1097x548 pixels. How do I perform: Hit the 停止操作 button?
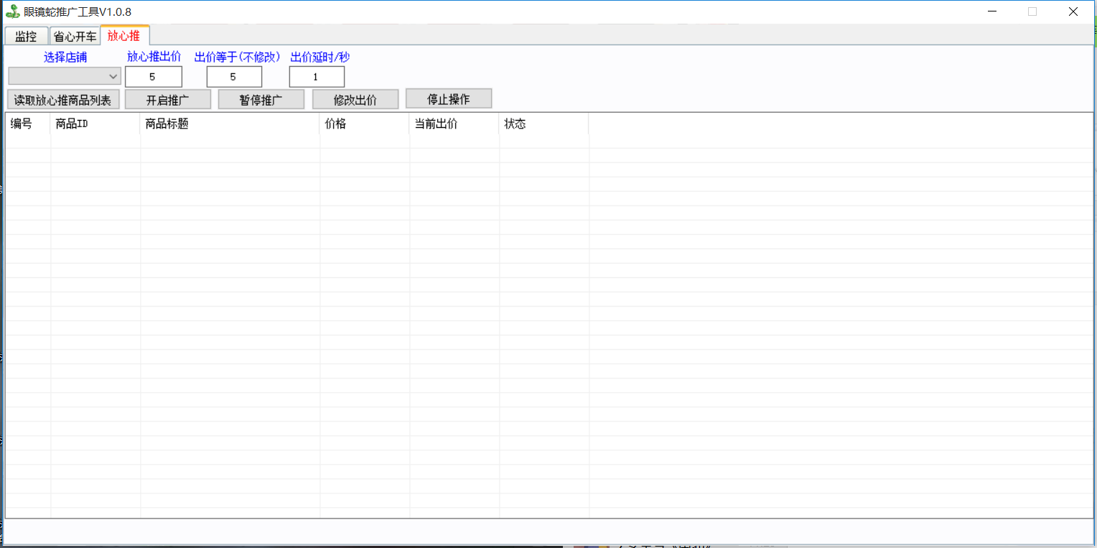point(449,99)
